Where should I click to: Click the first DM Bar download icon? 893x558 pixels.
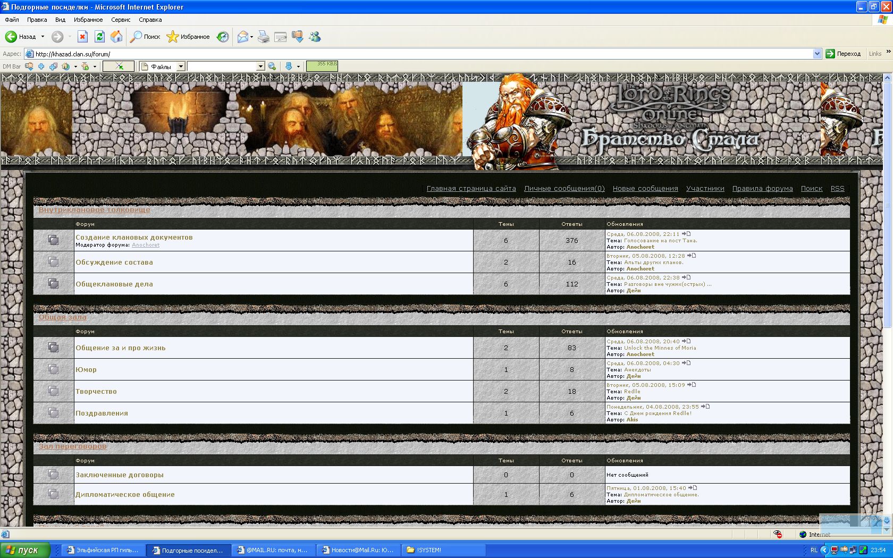[29, 66]
